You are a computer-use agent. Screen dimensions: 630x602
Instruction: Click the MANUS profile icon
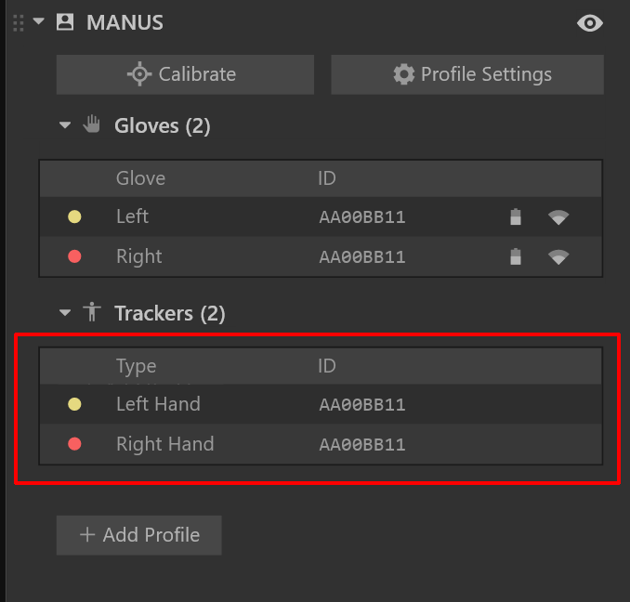click(65, 22)
